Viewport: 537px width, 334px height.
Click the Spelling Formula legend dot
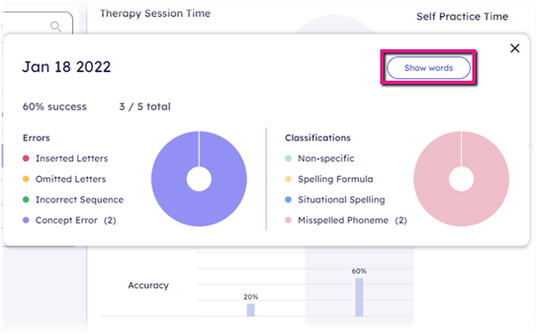pos(288,179)
